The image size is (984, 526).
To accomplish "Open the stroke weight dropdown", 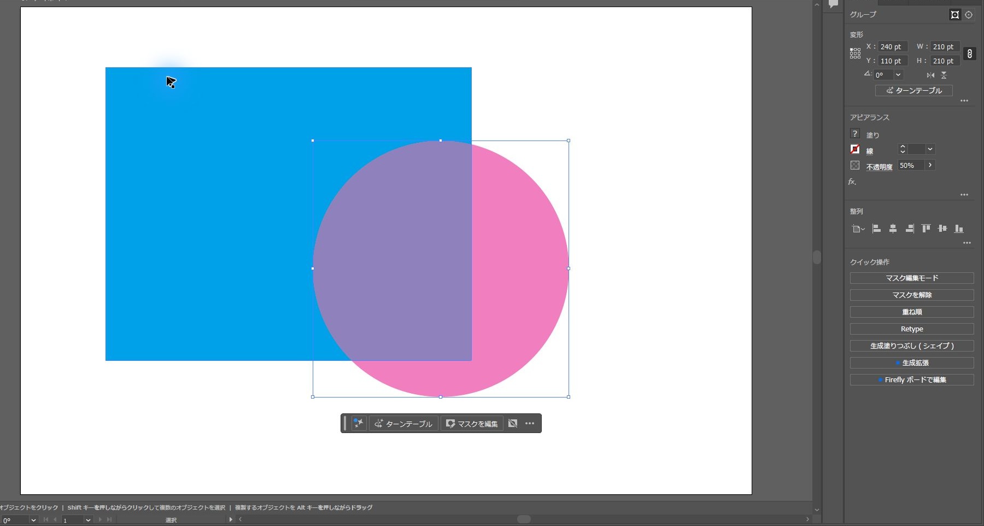I will point(930,149).
